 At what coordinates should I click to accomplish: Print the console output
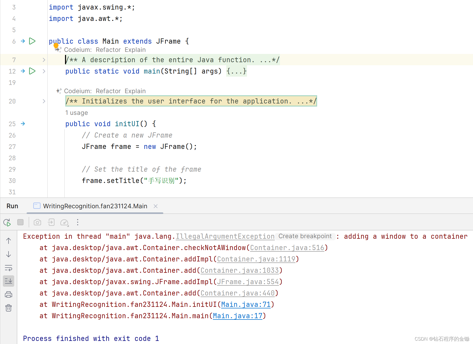click(9, 294)
